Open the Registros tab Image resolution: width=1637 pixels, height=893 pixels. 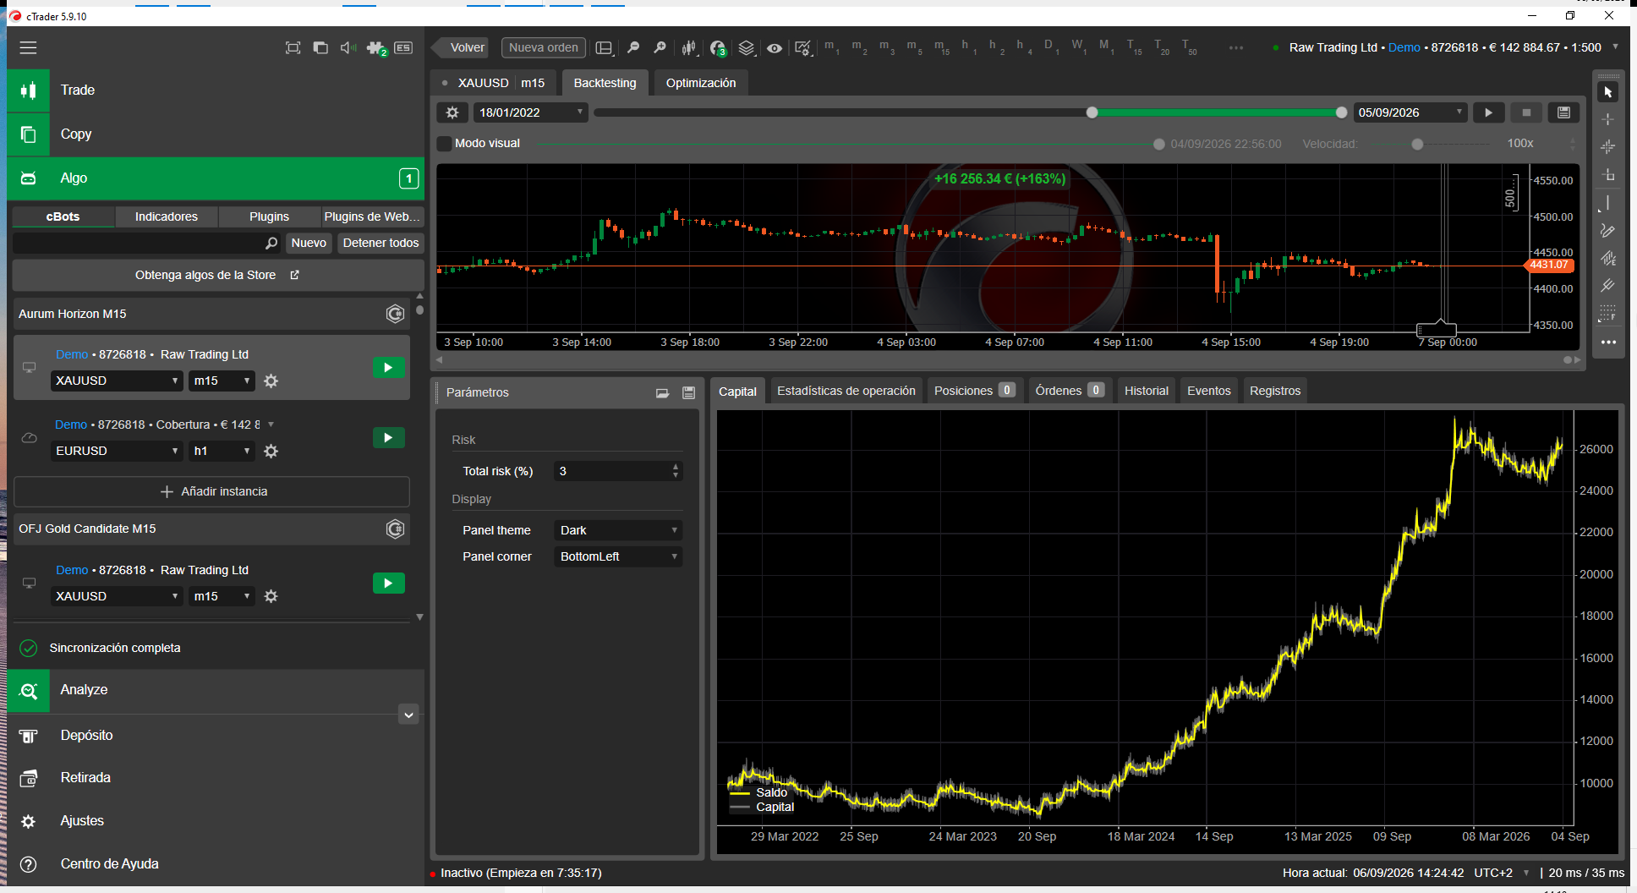pos(1275,391)
